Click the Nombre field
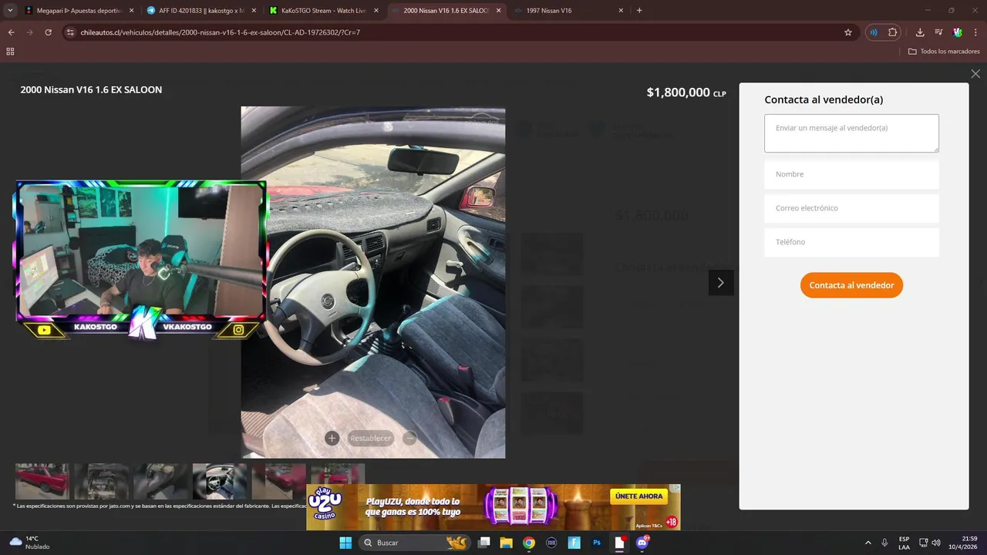Viewport: 987px width, 555px height. point(851,174)
